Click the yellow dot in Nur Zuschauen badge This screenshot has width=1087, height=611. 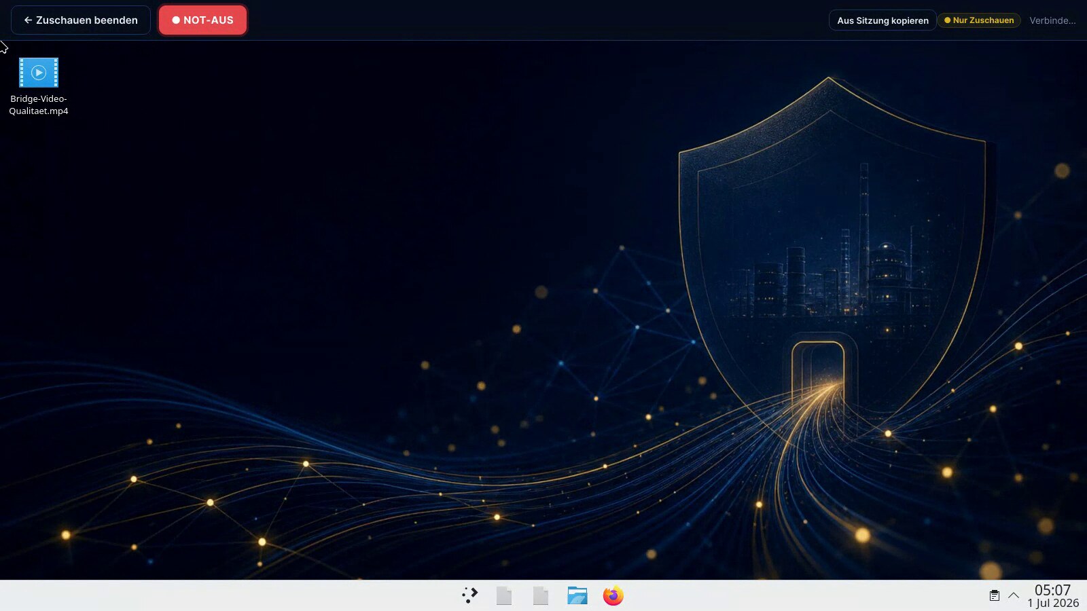pos(947,20)
